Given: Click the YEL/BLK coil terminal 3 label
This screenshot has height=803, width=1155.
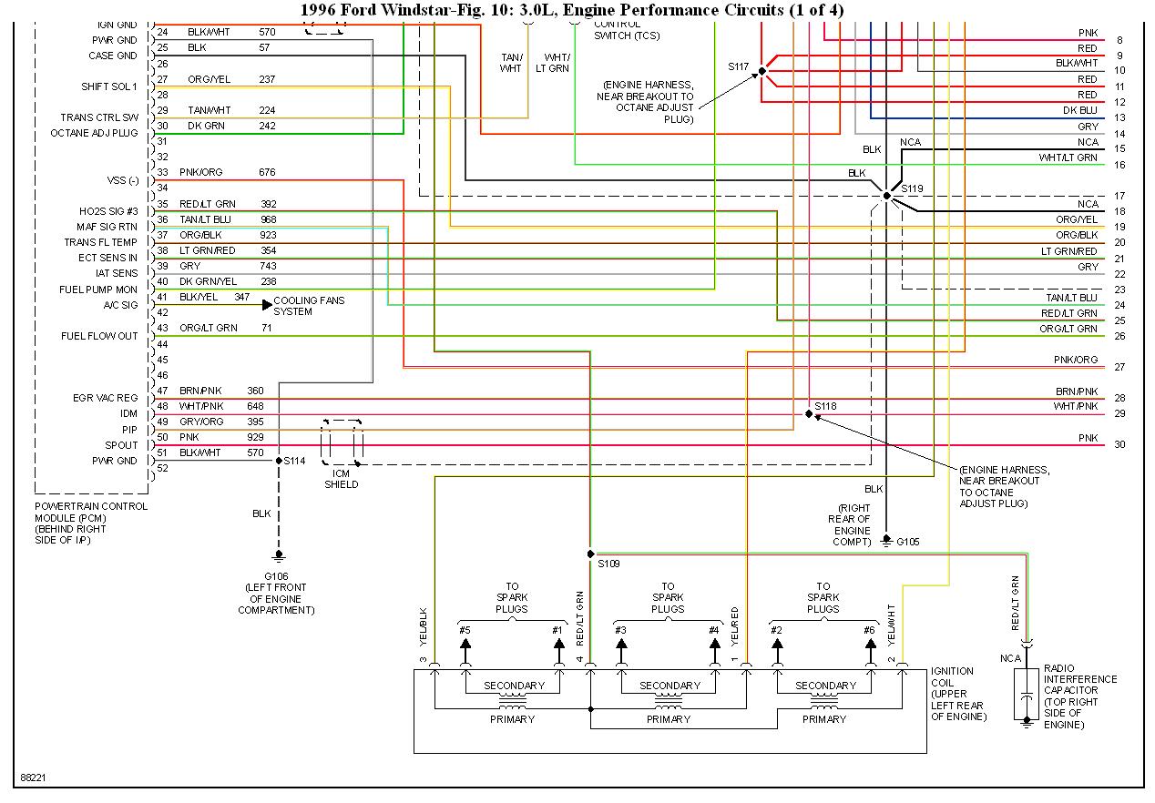Looking at the screenshot, I should tap(423, 625).
